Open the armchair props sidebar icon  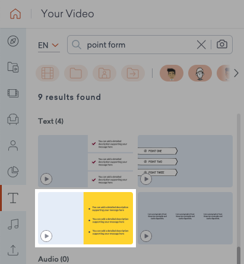(13, 120)
